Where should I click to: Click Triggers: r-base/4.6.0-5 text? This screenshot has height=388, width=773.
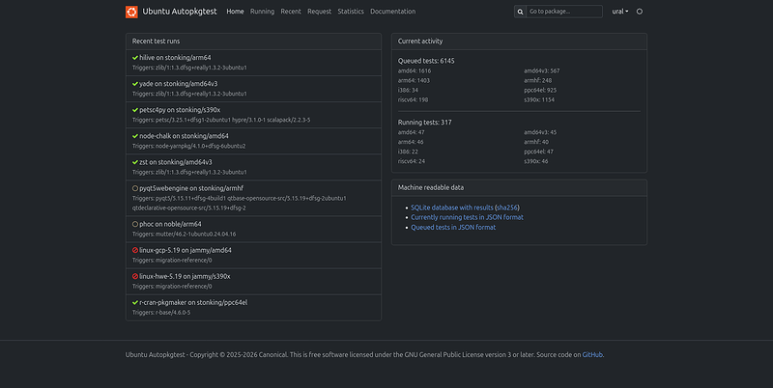click(x=161, y=313)
